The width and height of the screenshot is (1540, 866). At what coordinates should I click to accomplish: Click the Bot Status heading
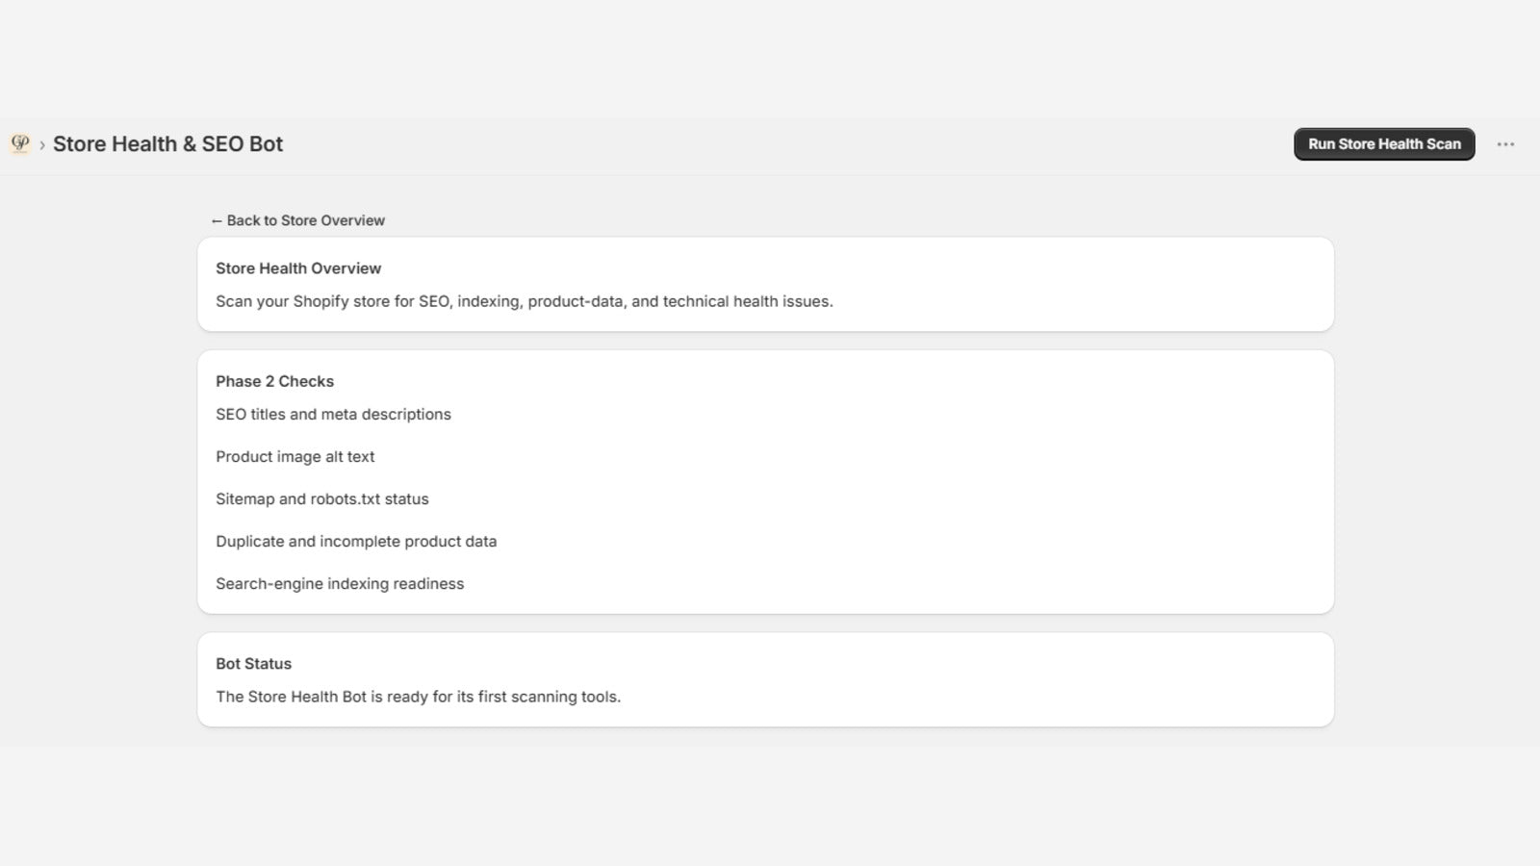click(253, 664)
